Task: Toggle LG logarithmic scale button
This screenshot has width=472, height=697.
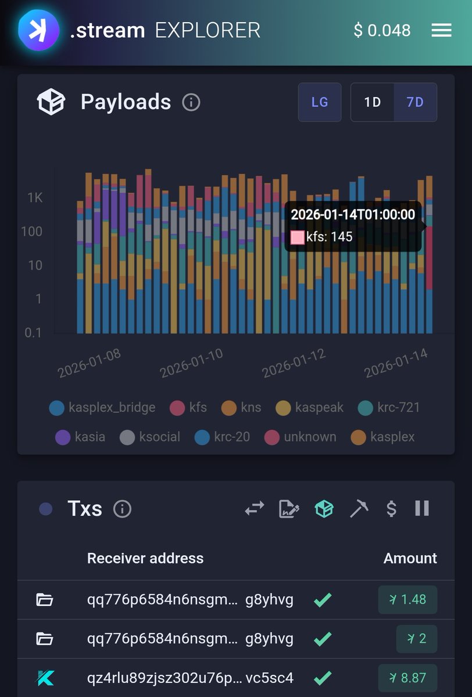Action: (320, 102)
